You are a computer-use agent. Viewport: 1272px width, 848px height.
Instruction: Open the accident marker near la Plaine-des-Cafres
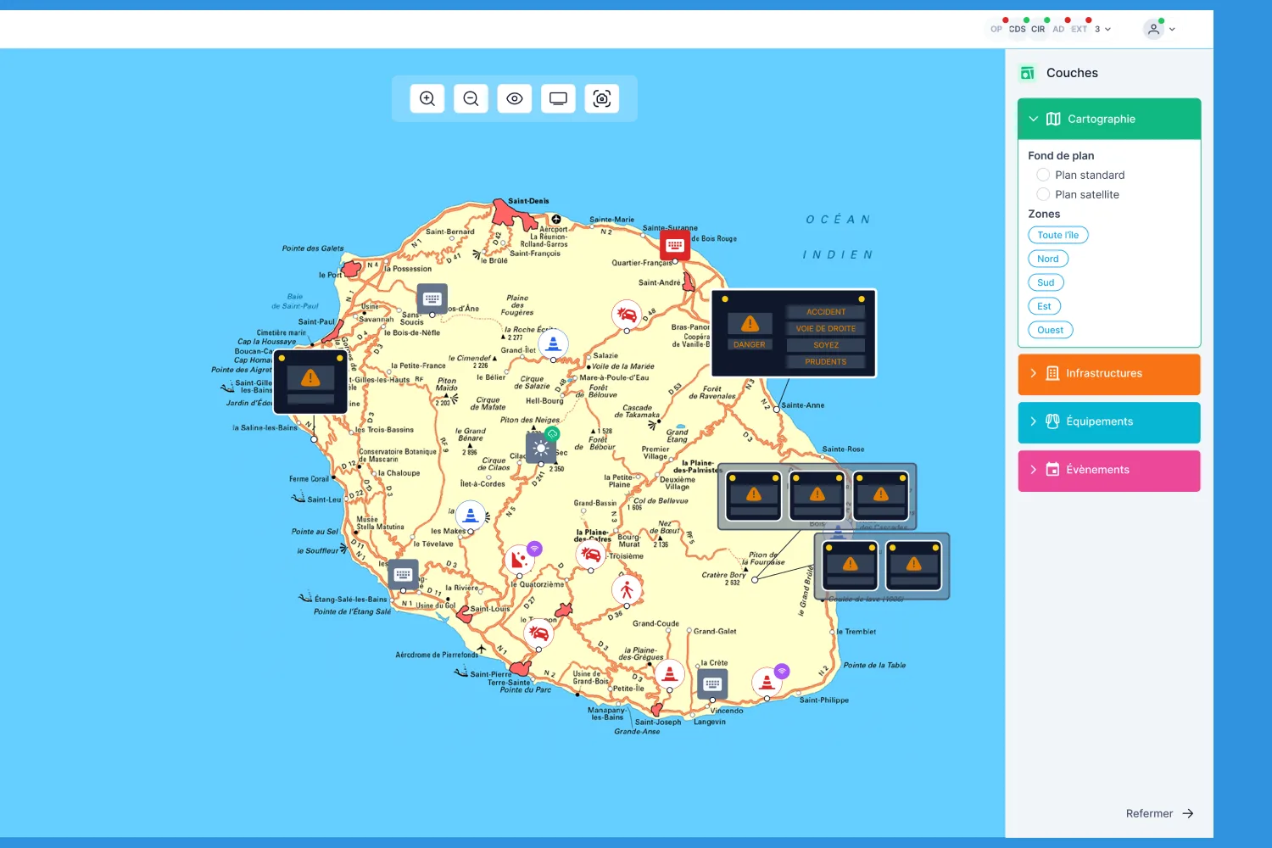pyautogui.click(x=591, y=555)
